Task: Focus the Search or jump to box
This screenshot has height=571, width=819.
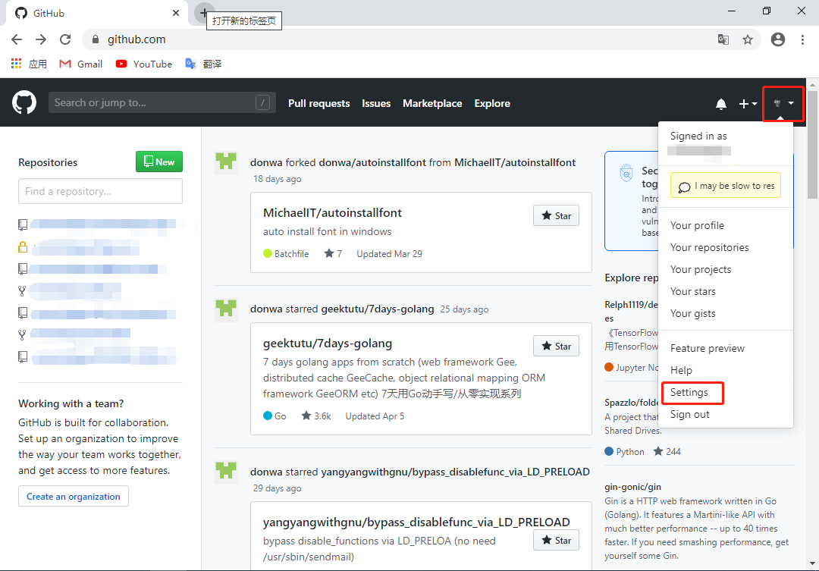Action: coord(162,102)
